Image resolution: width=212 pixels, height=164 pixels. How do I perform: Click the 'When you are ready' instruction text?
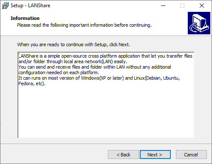click(x=73, y=44)
